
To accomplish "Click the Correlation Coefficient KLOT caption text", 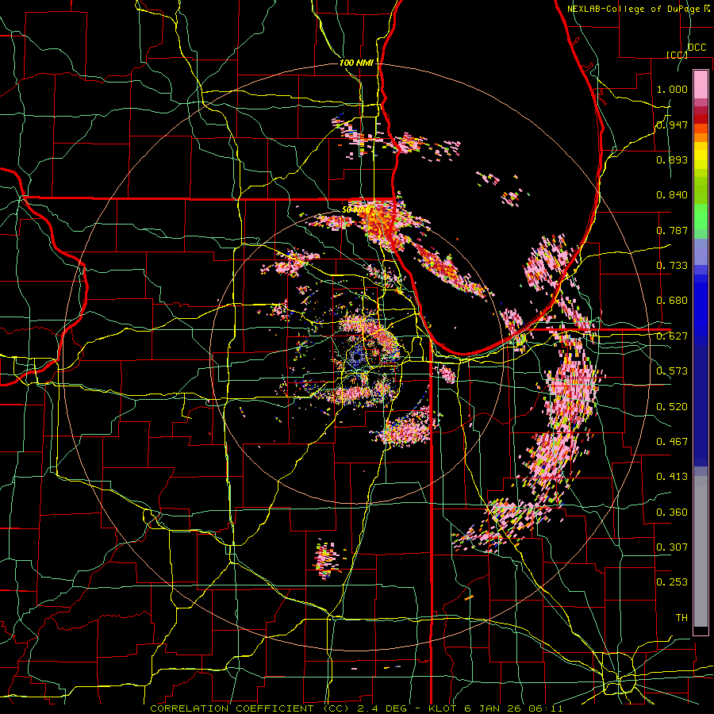I will click(x=356, y=708).
